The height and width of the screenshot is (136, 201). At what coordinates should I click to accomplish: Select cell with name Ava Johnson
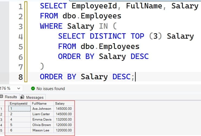tap(42, 109)
